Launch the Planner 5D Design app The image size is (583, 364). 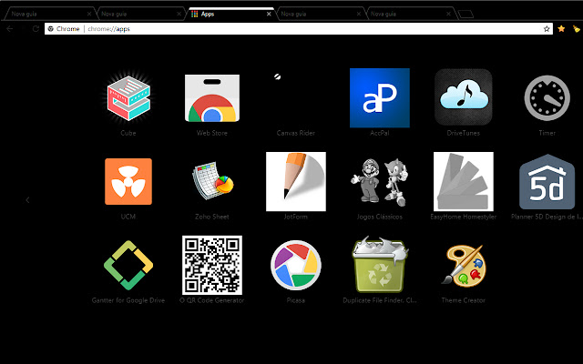coord(547,182)
